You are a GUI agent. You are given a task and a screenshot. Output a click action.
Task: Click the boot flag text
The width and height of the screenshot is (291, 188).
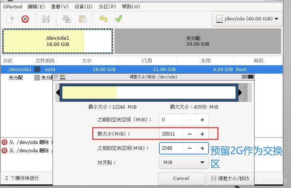tap(241, 70)
